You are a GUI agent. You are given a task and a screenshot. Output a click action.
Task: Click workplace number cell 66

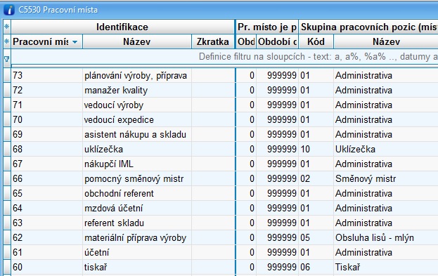[46, 178]
